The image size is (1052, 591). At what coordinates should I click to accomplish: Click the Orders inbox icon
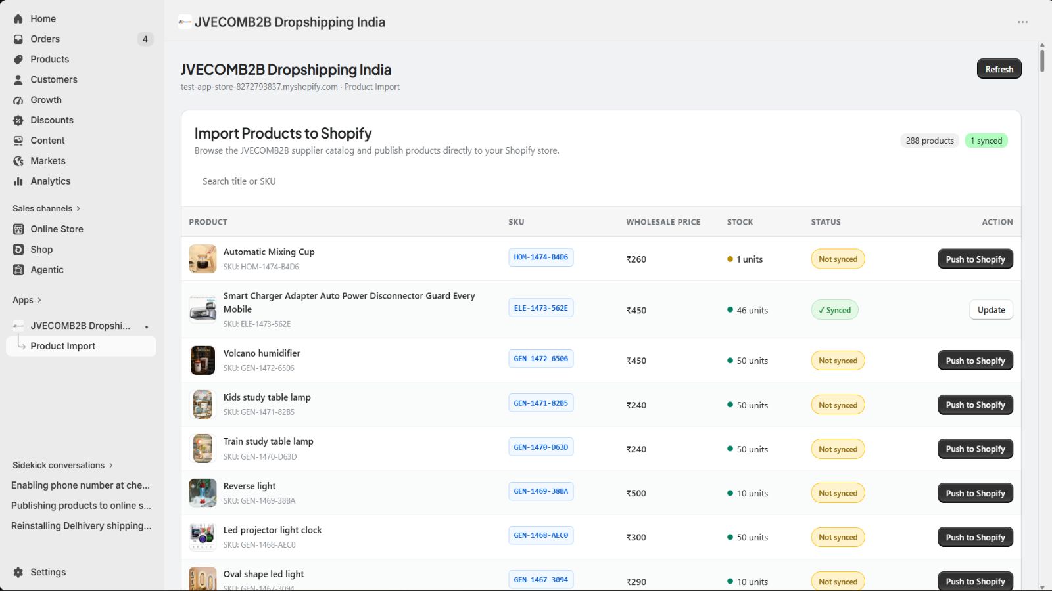18,39
